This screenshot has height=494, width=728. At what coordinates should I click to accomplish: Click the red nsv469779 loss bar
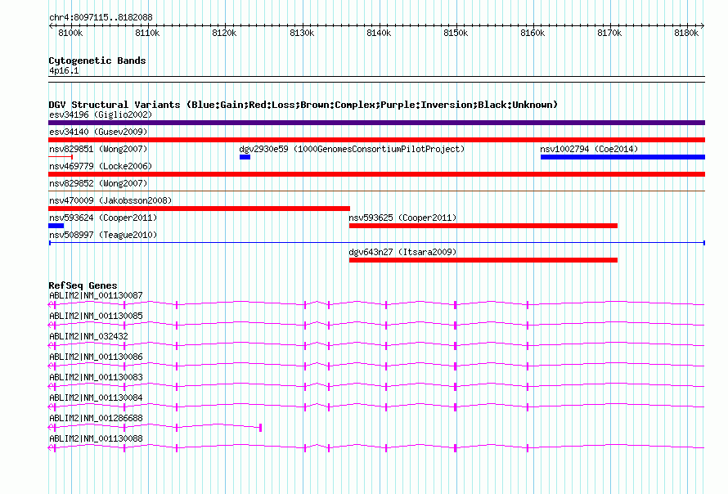tap(376, 174)
